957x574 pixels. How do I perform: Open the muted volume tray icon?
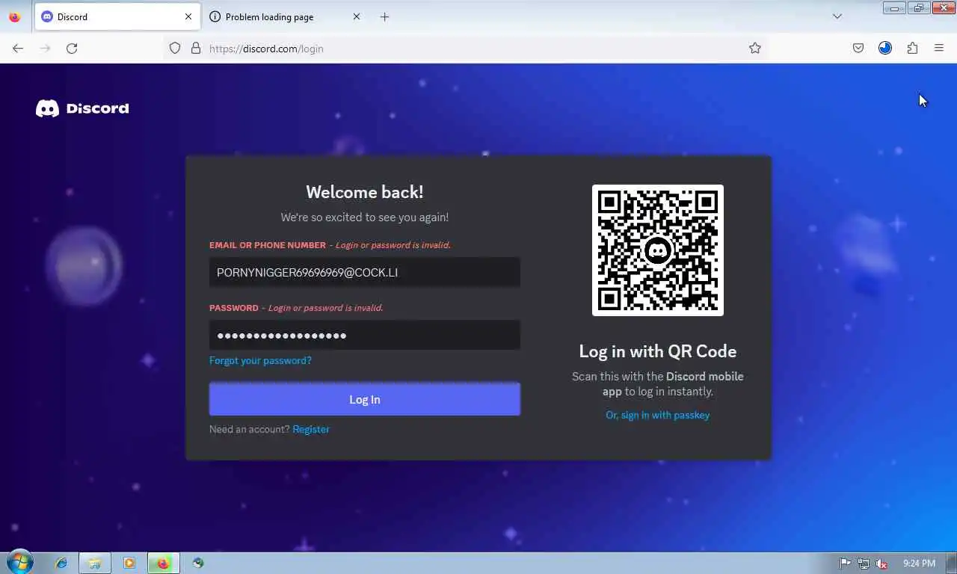click(x=881, y=564)
